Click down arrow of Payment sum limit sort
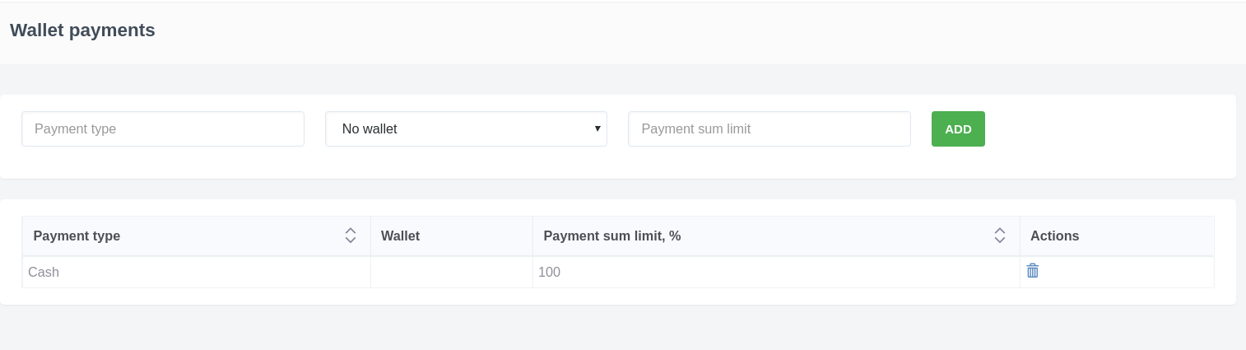 click(1000, 240)
